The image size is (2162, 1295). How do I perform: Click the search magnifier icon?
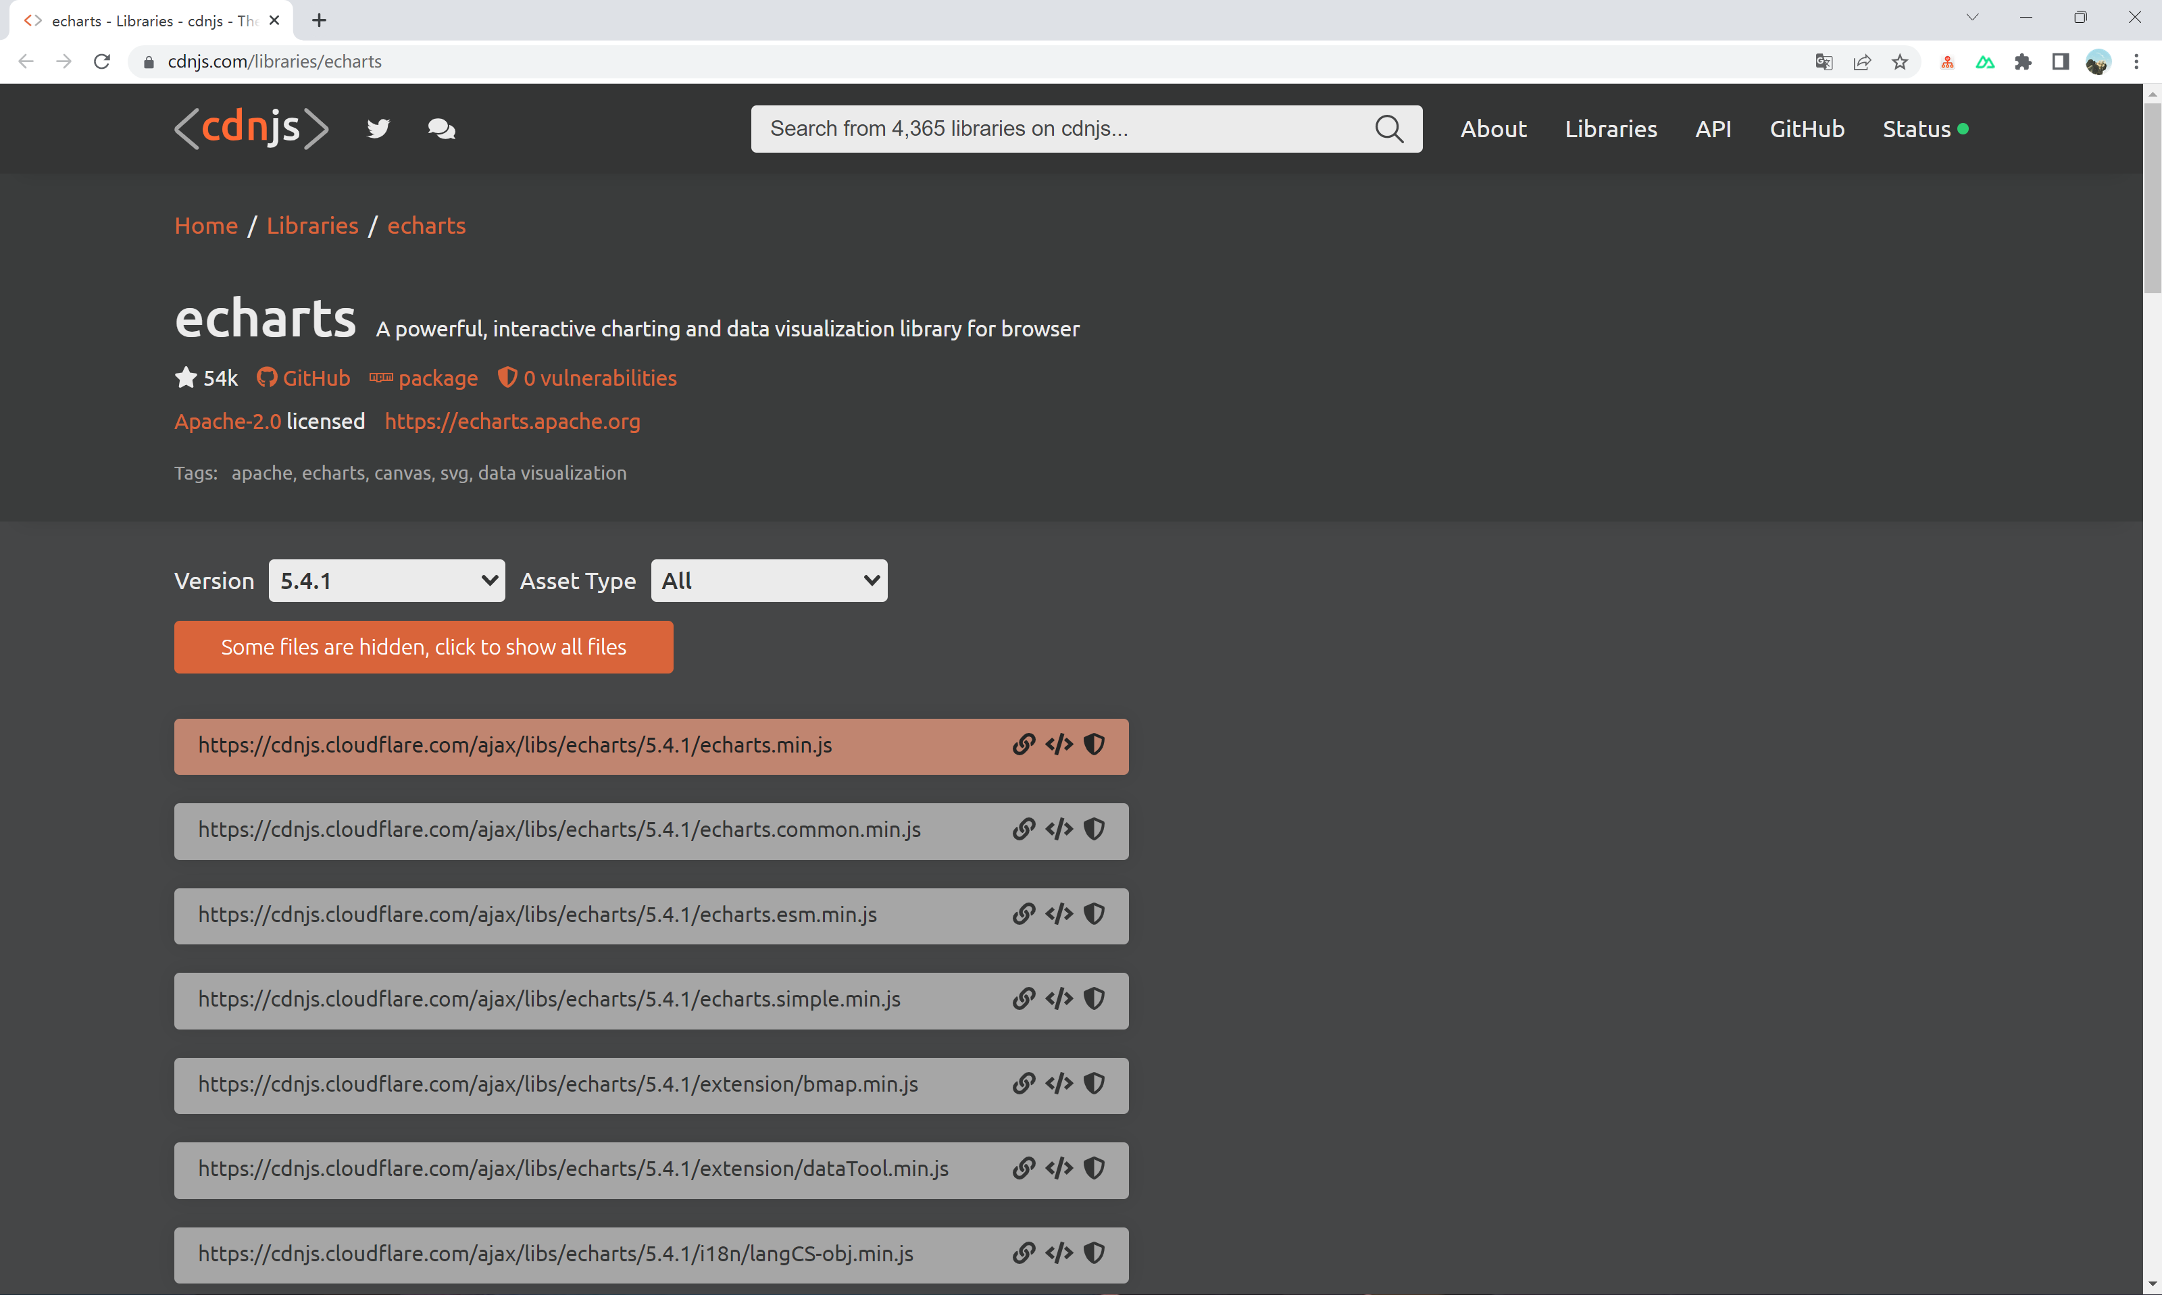1388,129
